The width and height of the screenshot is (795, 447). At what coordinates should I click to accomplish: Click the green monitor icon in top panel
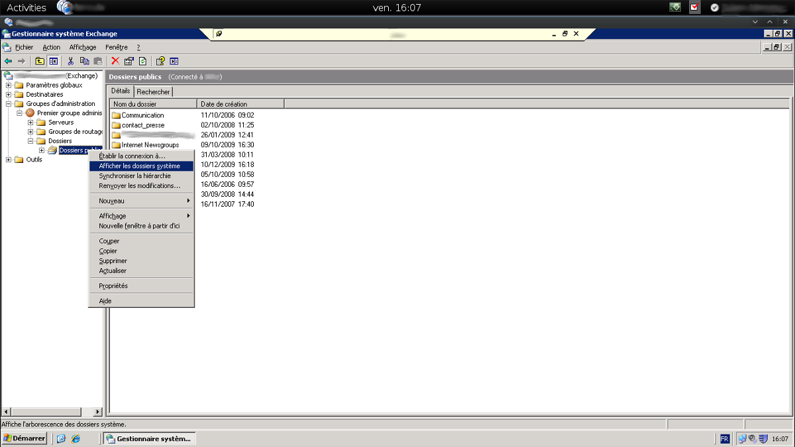[675, 7]
